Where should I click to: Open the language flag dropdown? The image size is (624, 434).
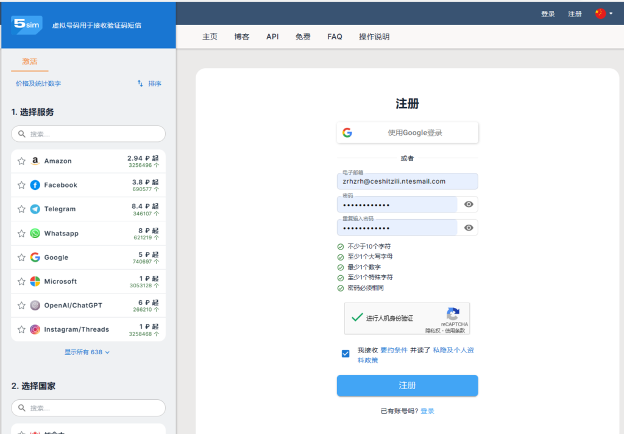tap(603, 13)
